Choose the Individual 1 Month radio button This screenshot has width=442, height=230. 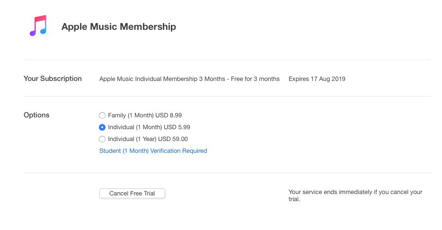tap(102, 127)
